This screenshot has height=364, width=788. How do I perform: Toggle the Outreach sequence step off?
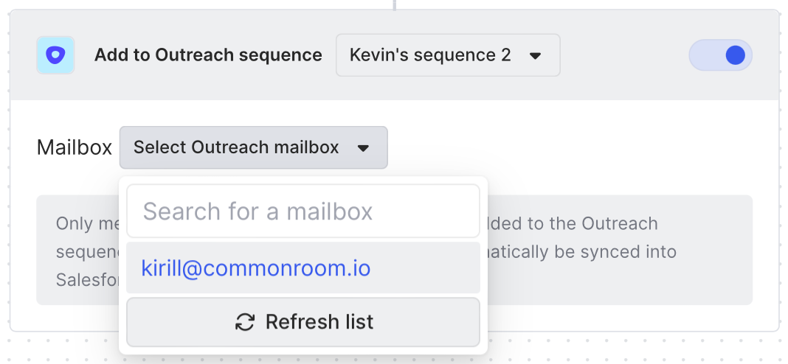pos(721,55)
